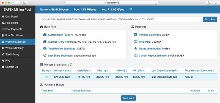Screen dimensions: 220x103
Task: Click Average 1/6/24-hour gauge icon
Action: pos(45,42)
